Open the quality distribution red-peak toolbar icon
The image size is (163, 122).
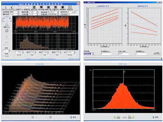click(55, 7)
